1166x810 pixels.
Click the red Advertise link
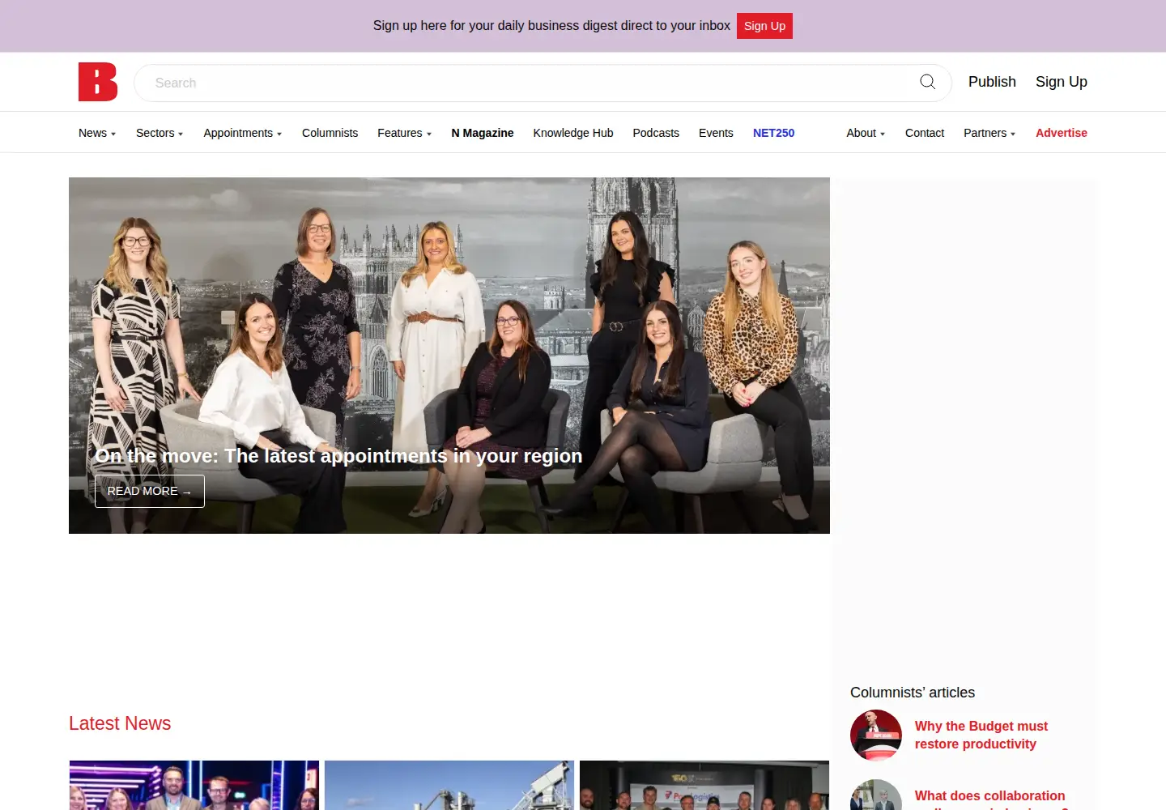(x=1062, y=133)
